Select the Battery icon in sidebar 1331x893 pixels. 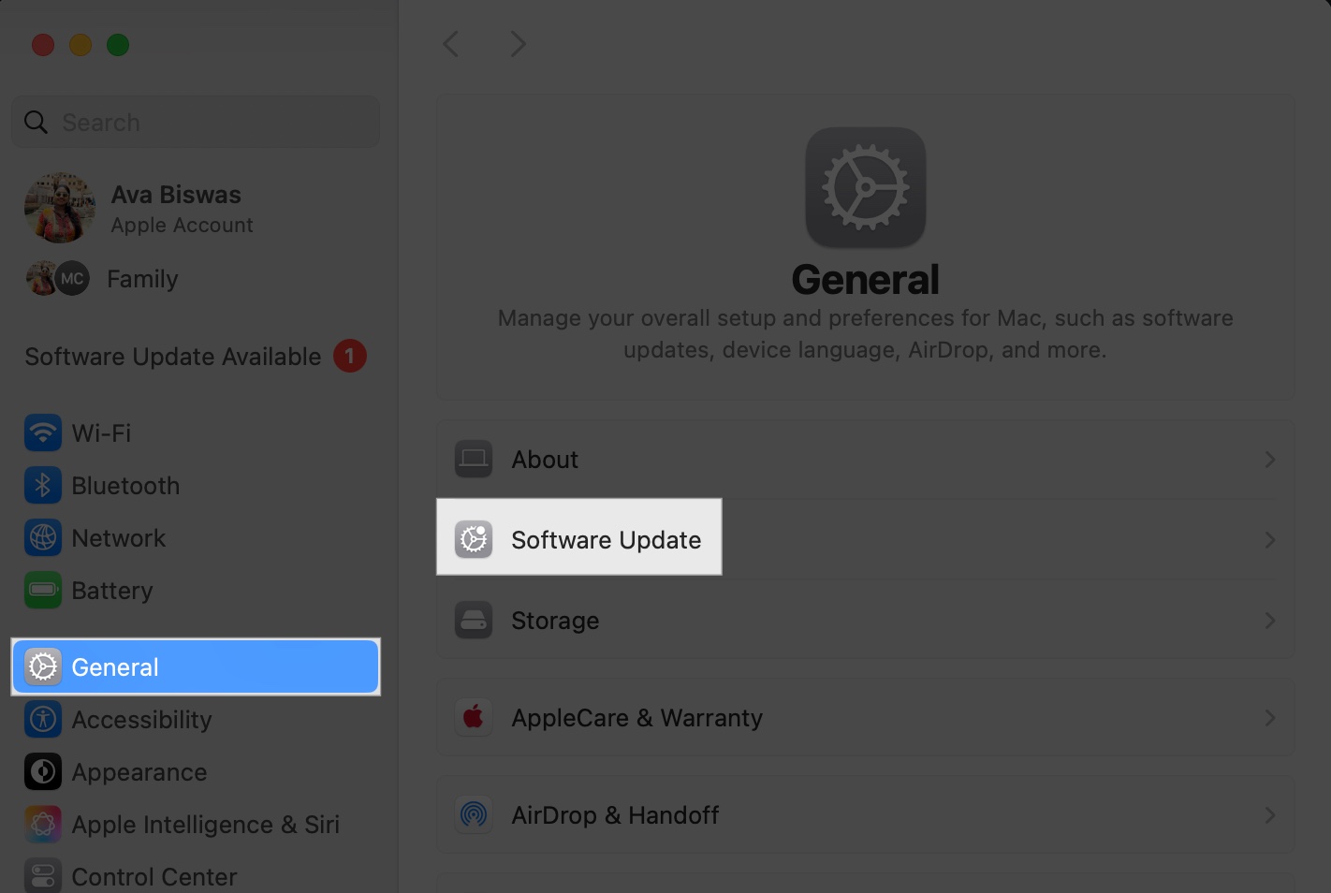[43, 590]
